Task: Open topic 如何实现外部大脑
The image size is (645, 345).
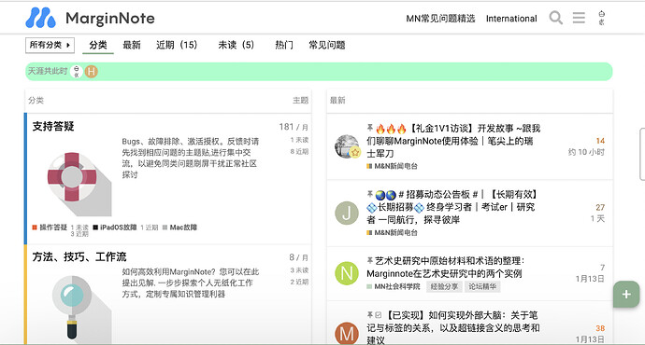Action: [452, 327]
